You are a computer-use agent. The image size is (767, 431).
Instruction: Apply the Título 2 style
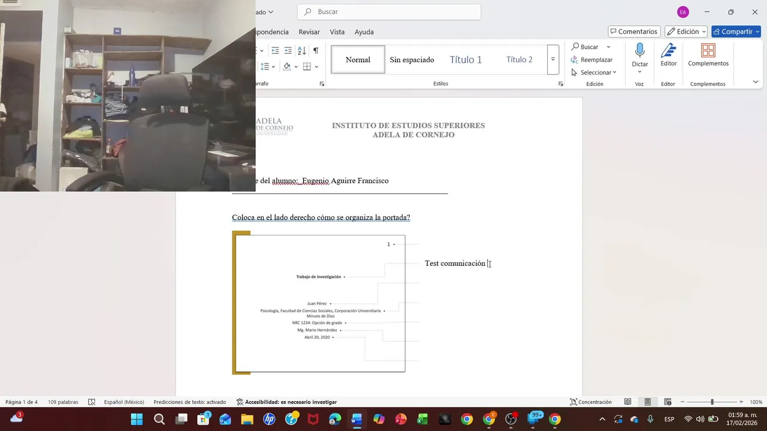click(519, 60)
